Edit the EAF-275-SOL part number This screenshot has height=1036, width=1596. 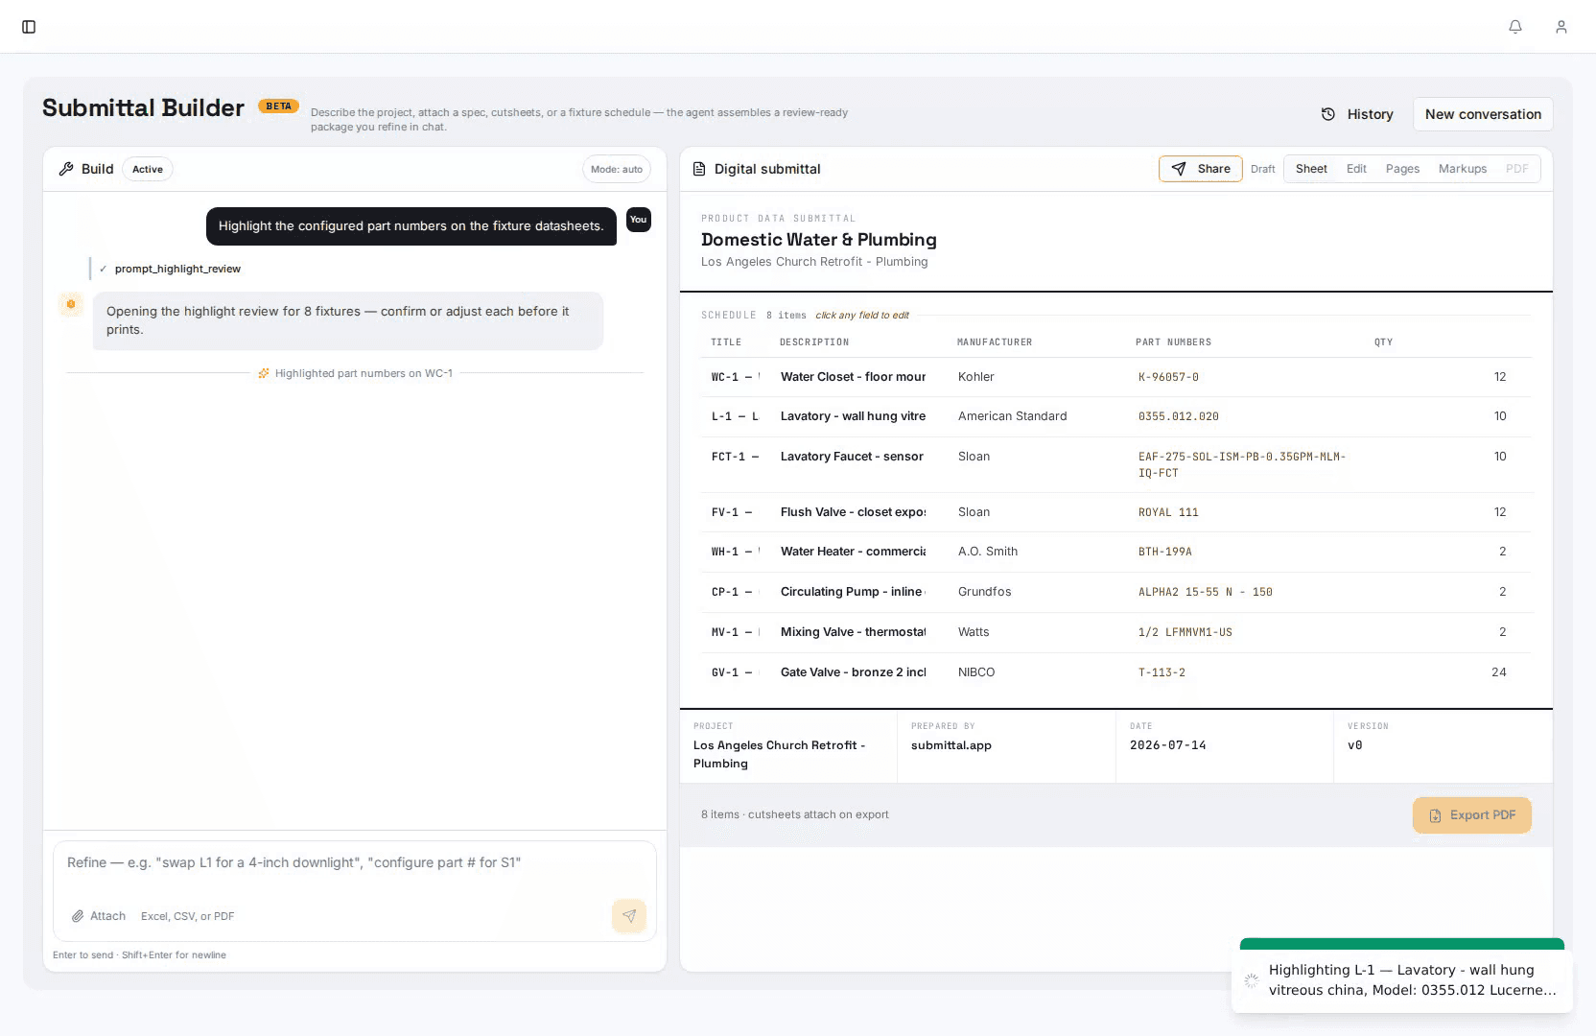pos(1242,464)
